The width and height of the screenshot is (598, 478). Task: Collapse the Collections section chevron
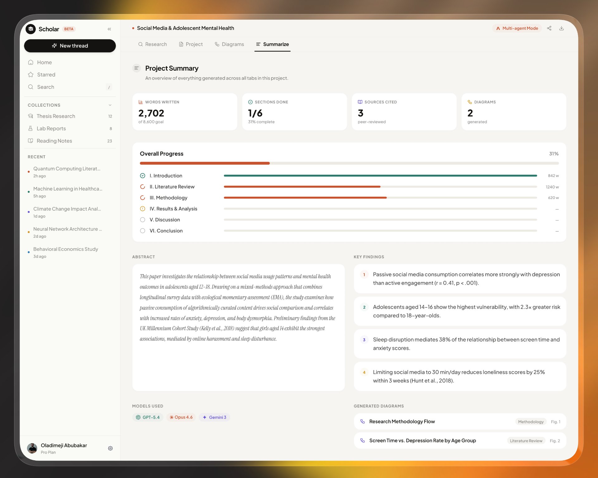pos(110,105)
